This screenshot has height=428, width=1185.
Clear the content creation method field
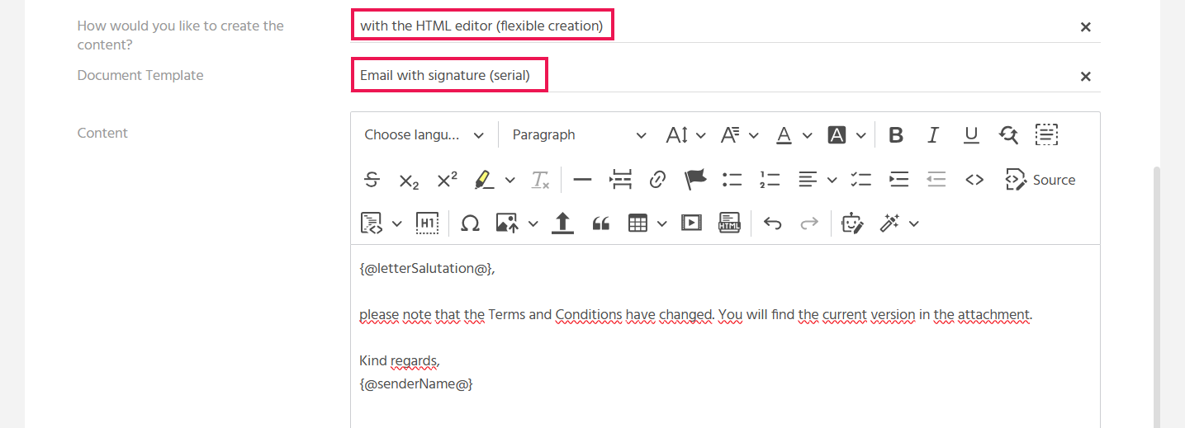coord(1086,27)
